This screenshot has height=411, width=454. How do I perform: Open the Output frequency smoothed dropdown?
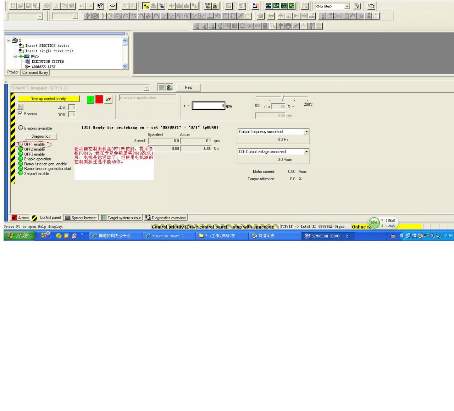point(306,132)
